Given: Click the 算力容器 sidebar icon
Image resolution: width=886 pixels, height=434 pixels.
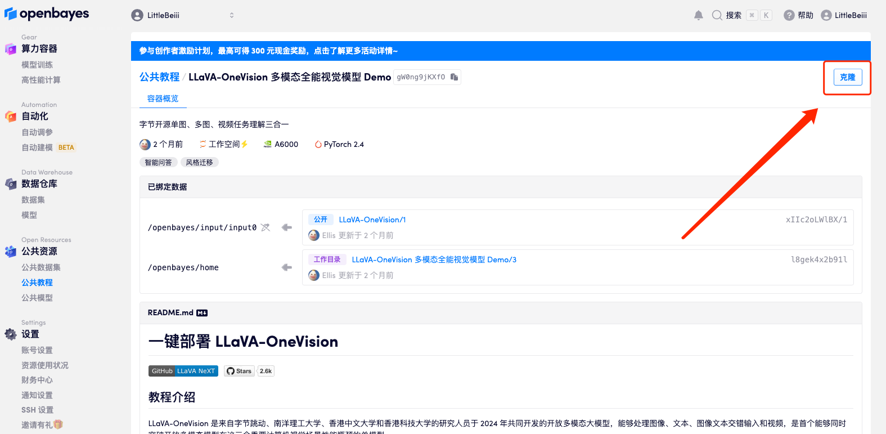Looking at the screenshot, I should 11,49.
